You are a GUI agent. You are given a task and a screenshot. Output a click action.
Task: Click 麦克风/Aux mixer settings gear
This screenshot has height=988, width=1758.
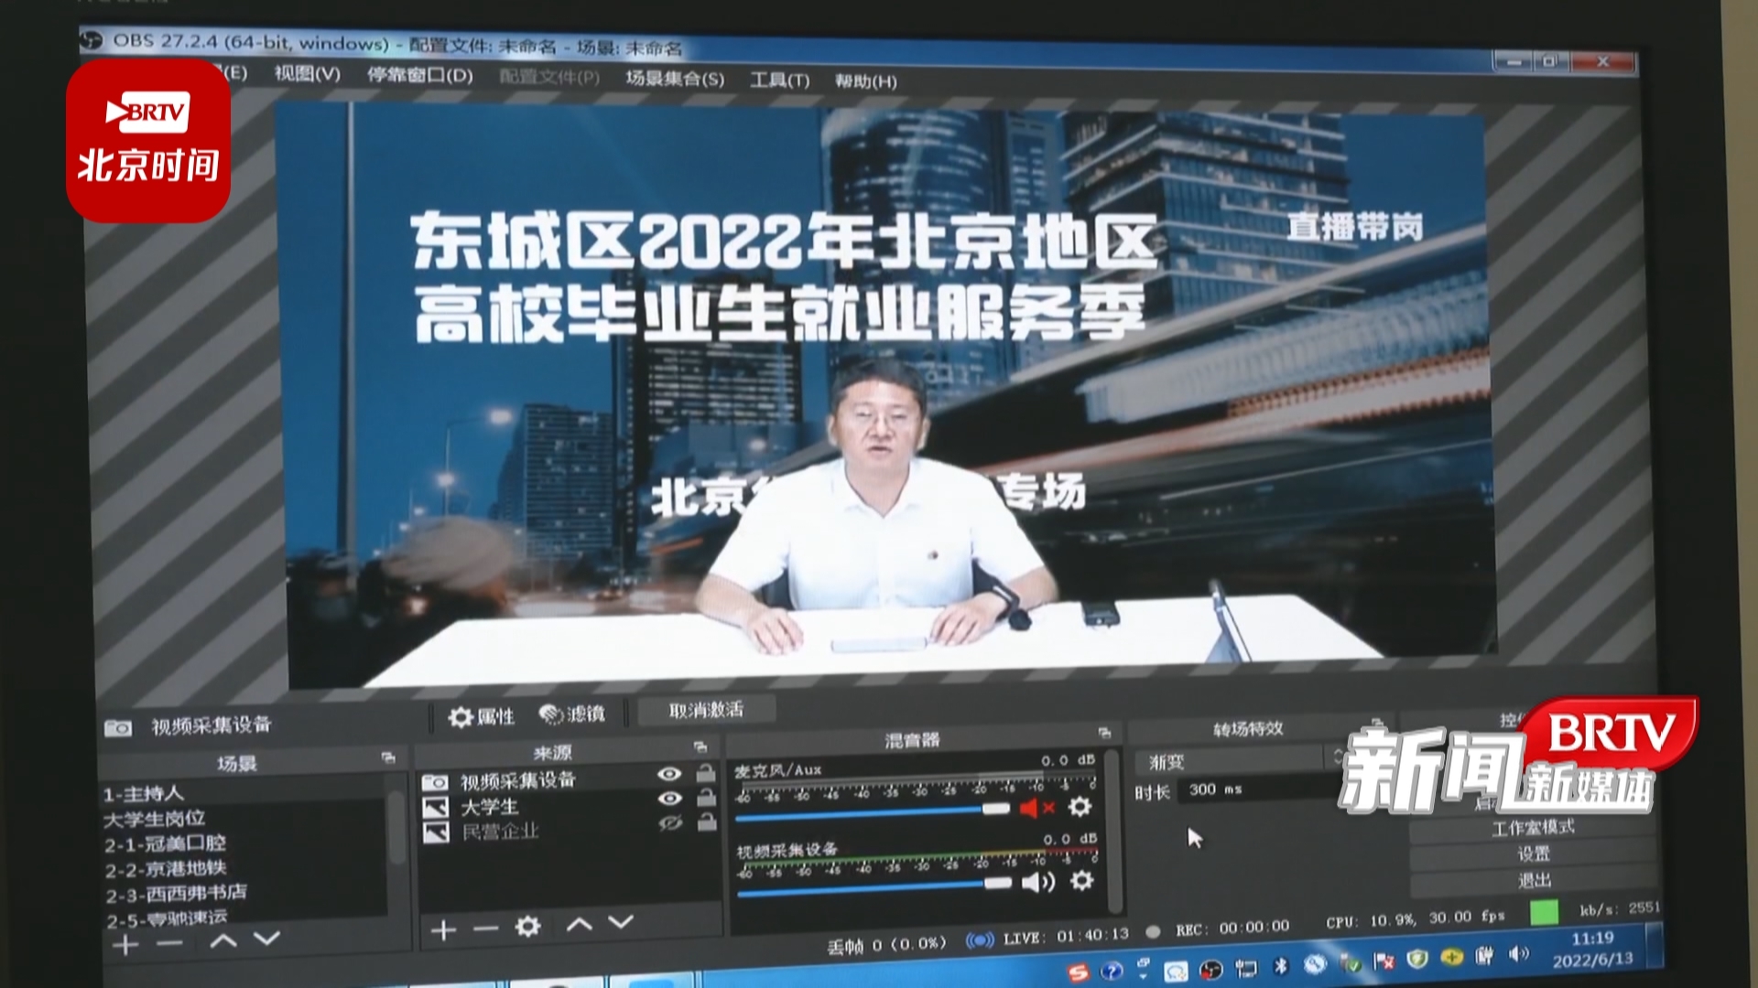[x=1080, y=807]
